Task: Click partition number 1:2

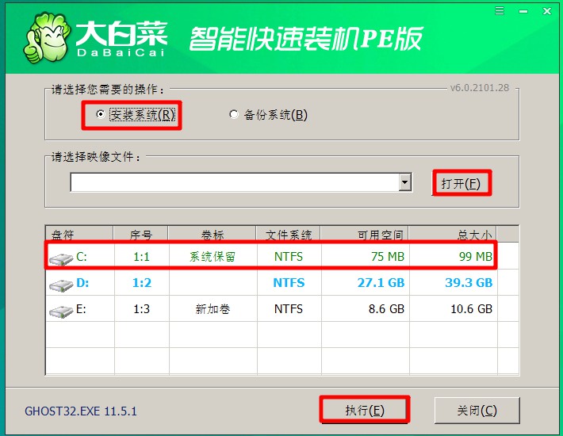Action: (x=142, y=283)
